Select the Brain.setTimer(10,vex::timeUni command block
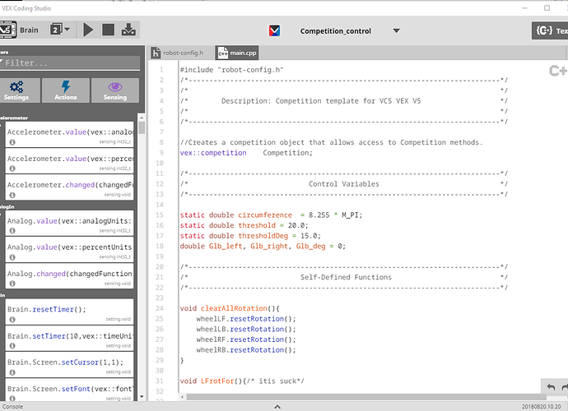The height and width of the screenshot is (411, 568). pos(69,338)
